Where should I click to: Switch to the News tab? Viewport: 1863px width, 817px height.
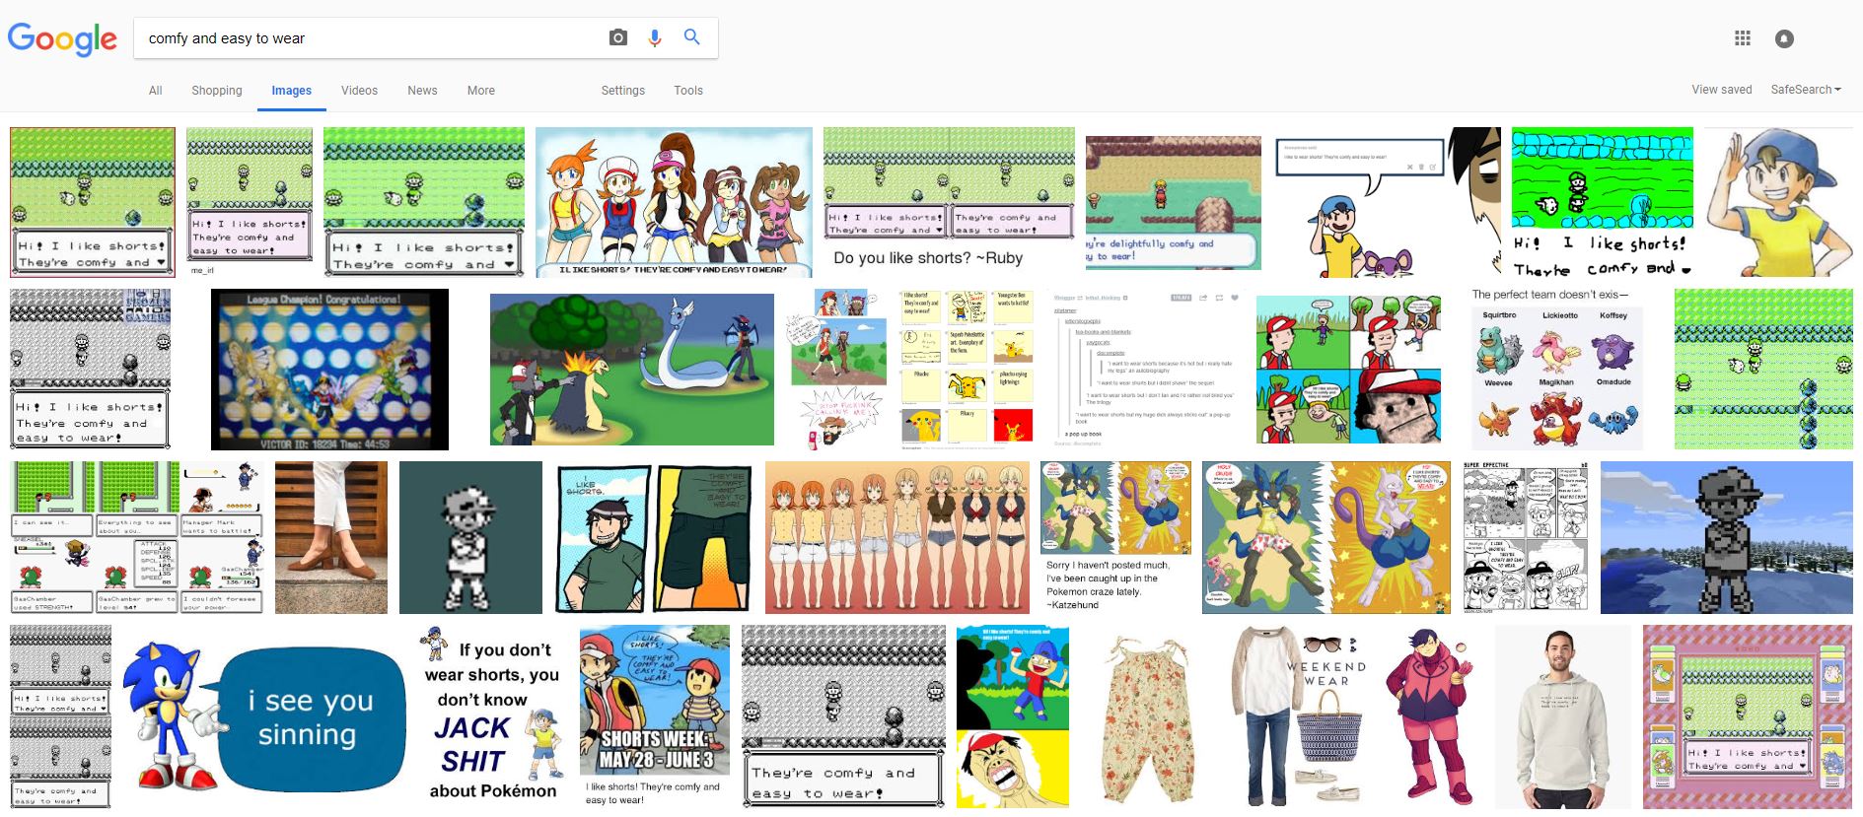coord(422,90)
